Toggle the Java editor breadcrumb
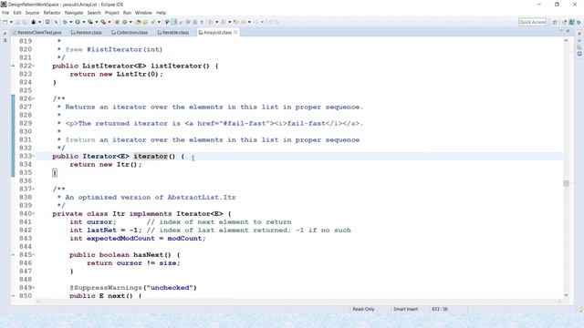This screenshot has width=584, height=328. 167,22
